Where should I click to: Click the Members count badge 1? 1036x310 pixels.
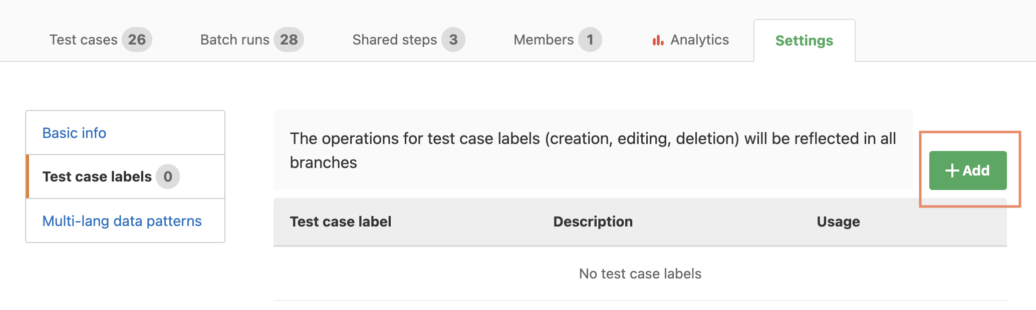click(590, 39)
